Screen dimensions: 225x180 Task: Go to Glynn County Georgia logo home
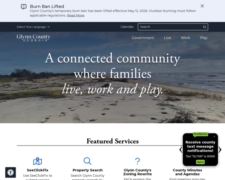pos(34,38)
